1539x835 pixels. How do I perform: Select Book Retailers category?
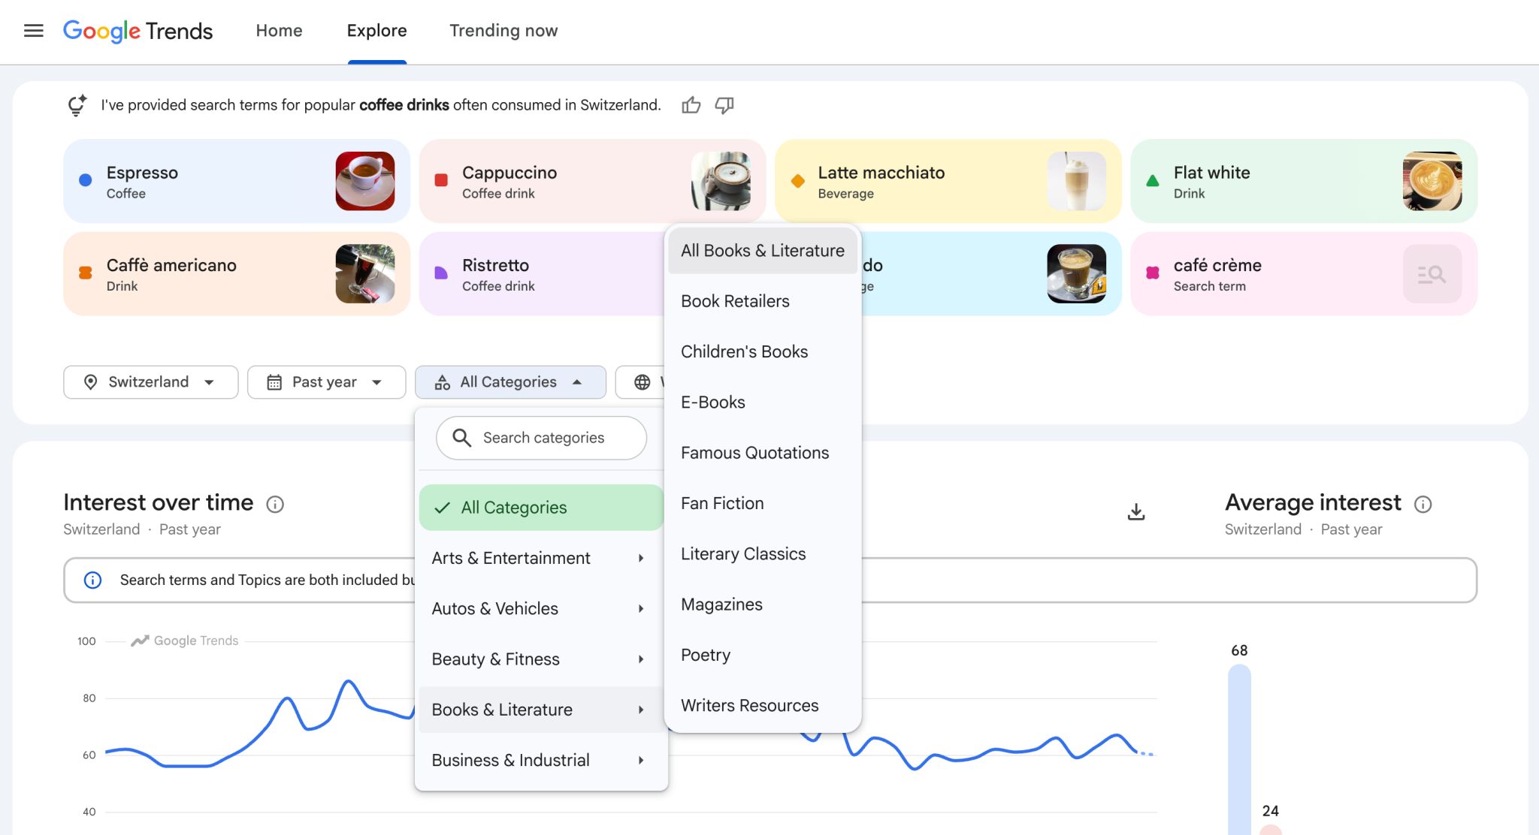pyautogui.click(x=763, y=301)
